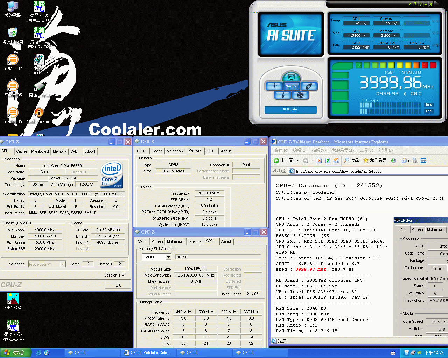Open the AI Gear shift icon in AI Suite
This screenshot has height=358, width=448.
(274, 86)
